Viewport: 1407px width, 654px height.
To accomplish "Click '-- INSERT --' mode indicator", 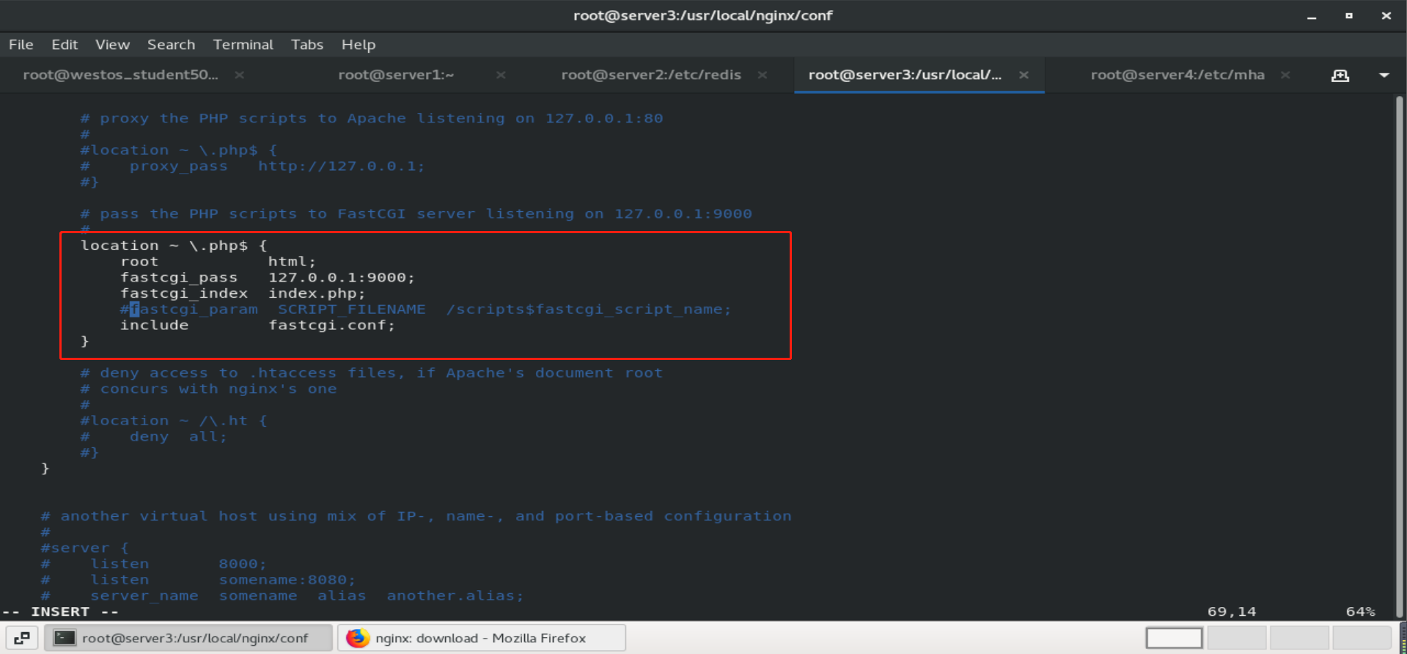I will 60,611.
